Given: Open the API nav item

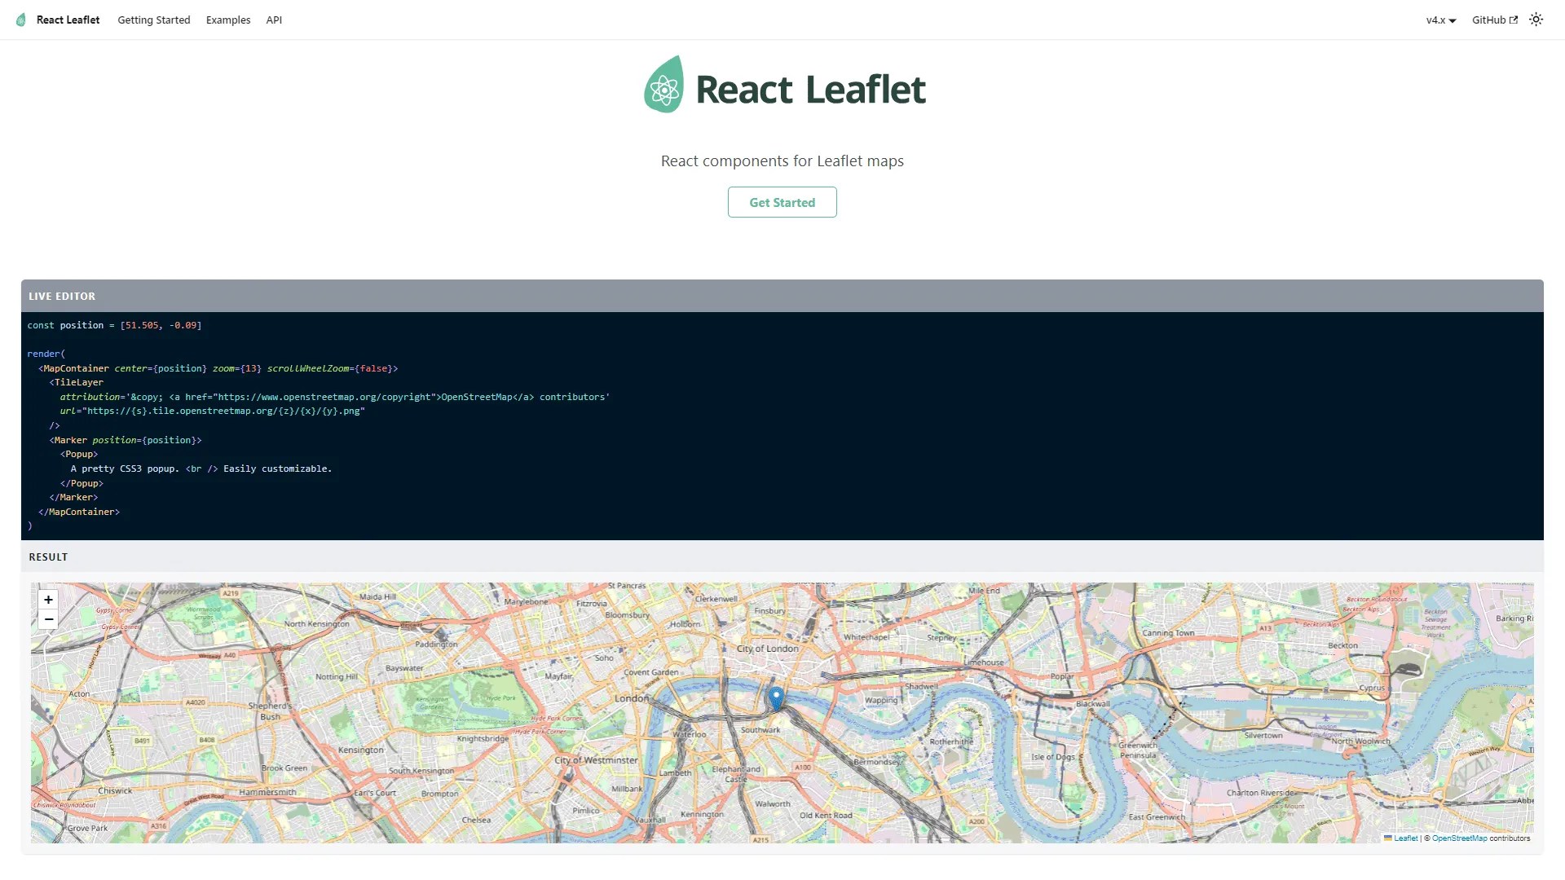Looking at the screenshot, I should tap(274, 20).
